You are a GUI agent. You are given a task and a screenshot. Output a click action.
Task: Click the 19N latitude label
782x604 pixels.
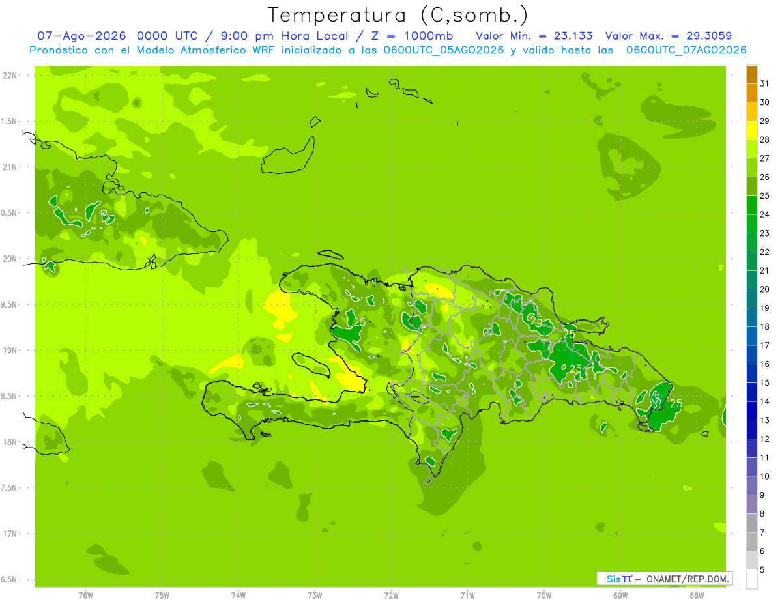pyautogui.click(x=10, y=351)
